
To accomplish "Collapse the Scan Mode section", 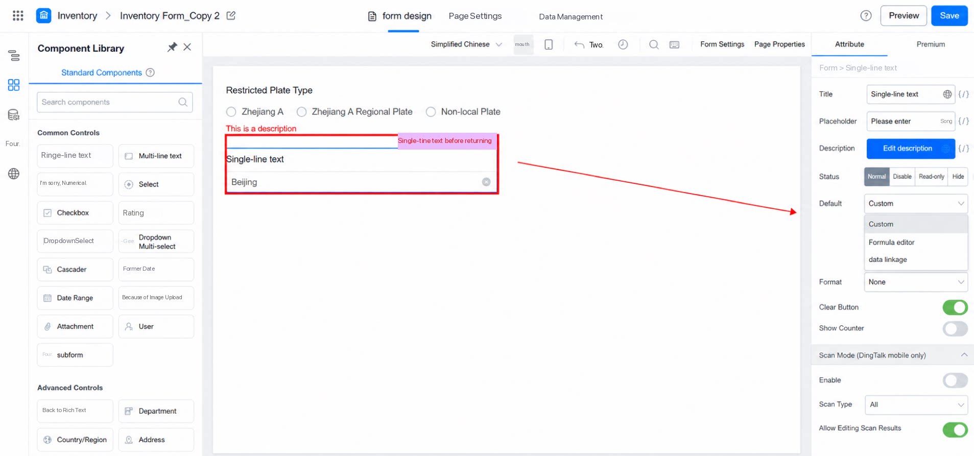I will click(964, 355).
